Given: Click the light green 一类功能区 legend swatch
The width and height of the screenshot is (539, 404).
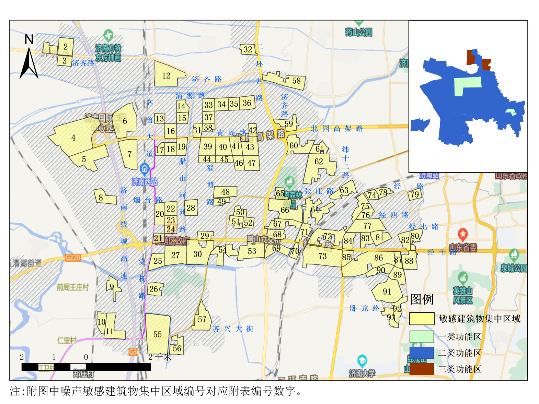Looking at the screenshot, I should click(422, 336).
